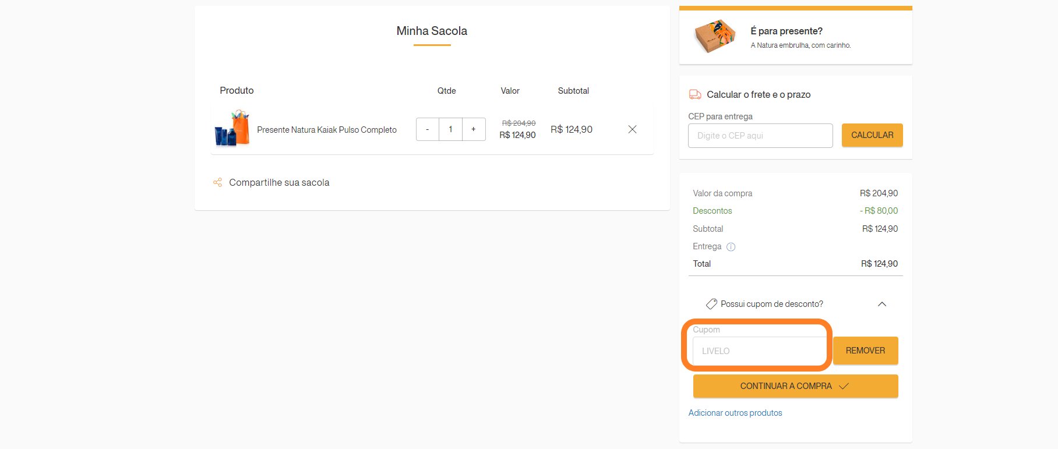
Task: Click Compartilhe sua sacola link
Action: click(279, 182)
